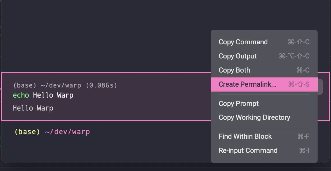Viewport: 331px width, 171px height.
Task: Click the pink ~/dev/warp prompt path
Action: point(68,132)
